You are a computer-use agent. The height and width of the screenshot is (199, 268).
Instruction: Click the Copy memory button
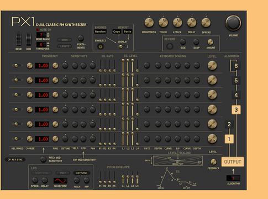(x=117, y=32)
